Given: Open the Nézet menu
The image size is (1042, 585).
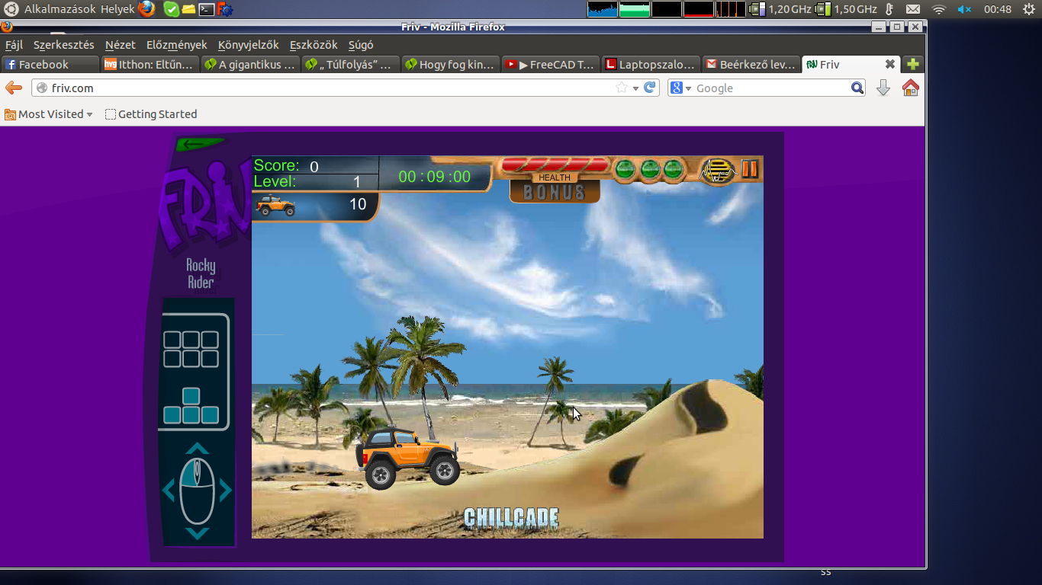Looking at the screenshot, I should pos(120,45).
